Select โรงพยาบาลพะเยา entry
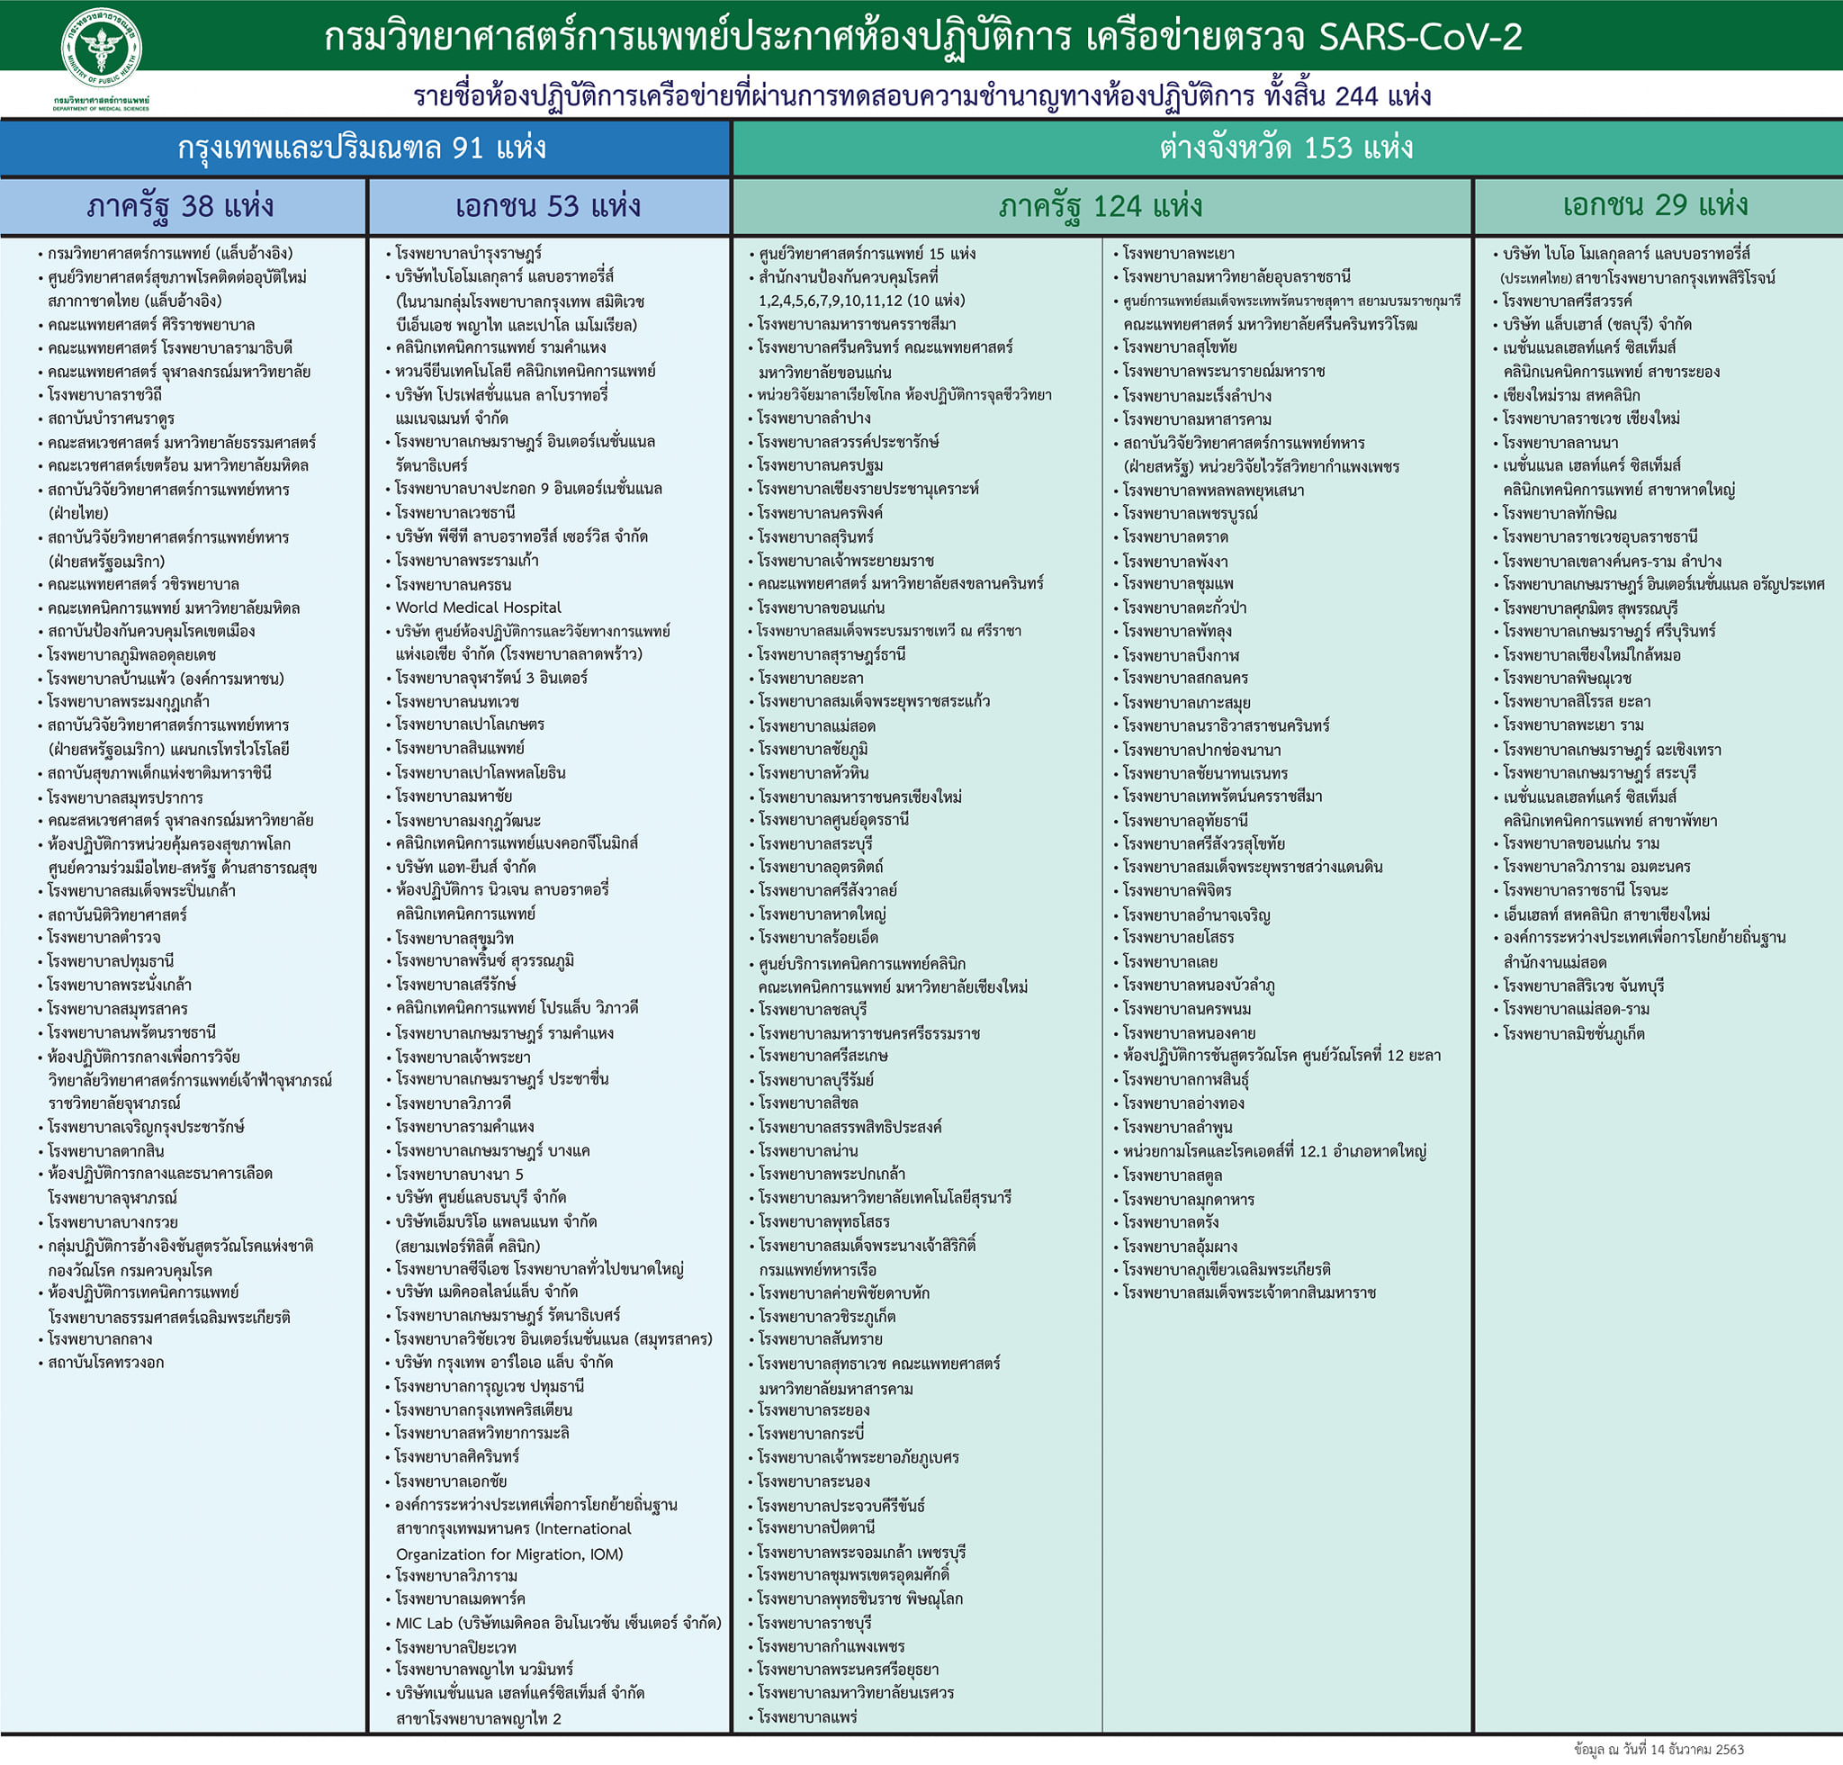This screenshot has width=1843, height=1765. click(x=1178, y=253)
